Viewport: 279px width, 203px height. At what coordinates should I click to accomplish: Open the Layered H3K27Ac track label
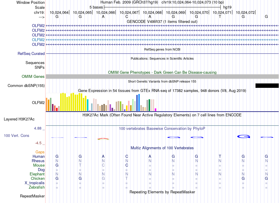19,119
